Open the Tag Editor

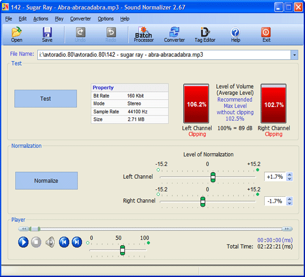(x=205, y=35)
